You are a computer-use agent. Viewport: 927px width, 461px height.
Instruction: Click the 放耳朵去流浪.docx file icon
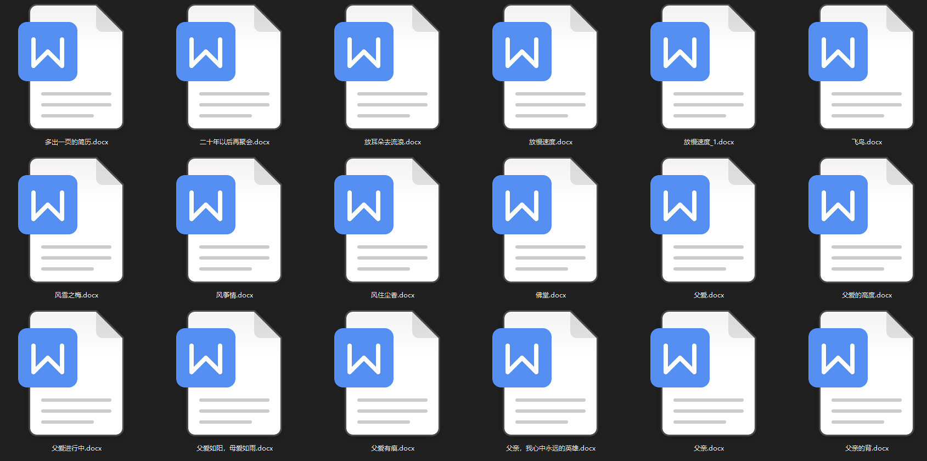point(387,67)
